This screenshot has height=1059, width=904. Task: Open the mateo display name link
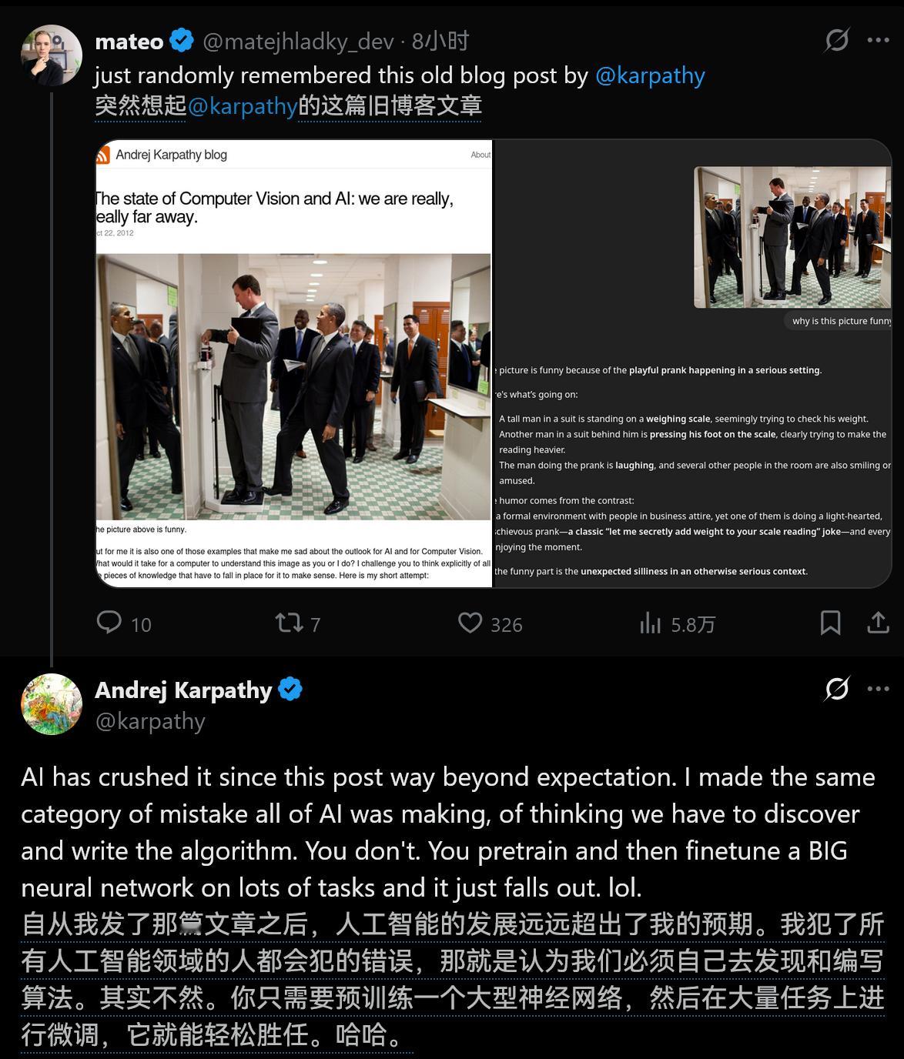point(129,41)
